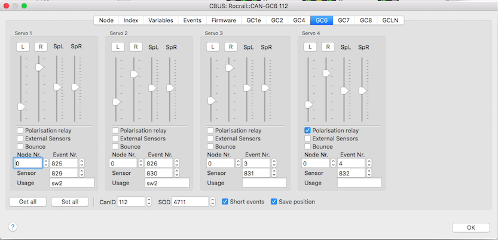498x240 pixels.
Task: Click the Set all button
Action: [69, 202]
